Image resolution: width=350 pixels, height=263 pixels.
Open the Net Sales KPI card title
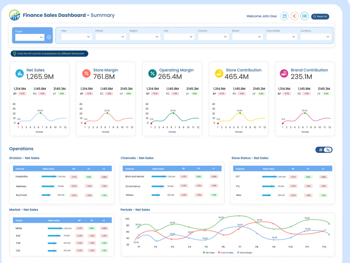pos(35,70)
